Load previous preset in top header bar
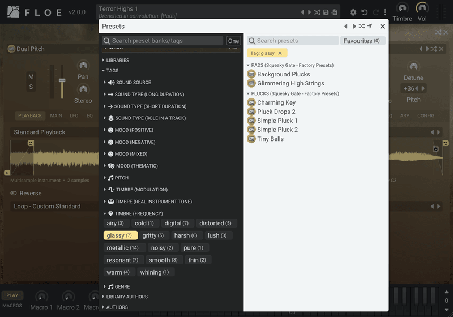Viewport: 453px width, 317px height. tap(302, 12)
